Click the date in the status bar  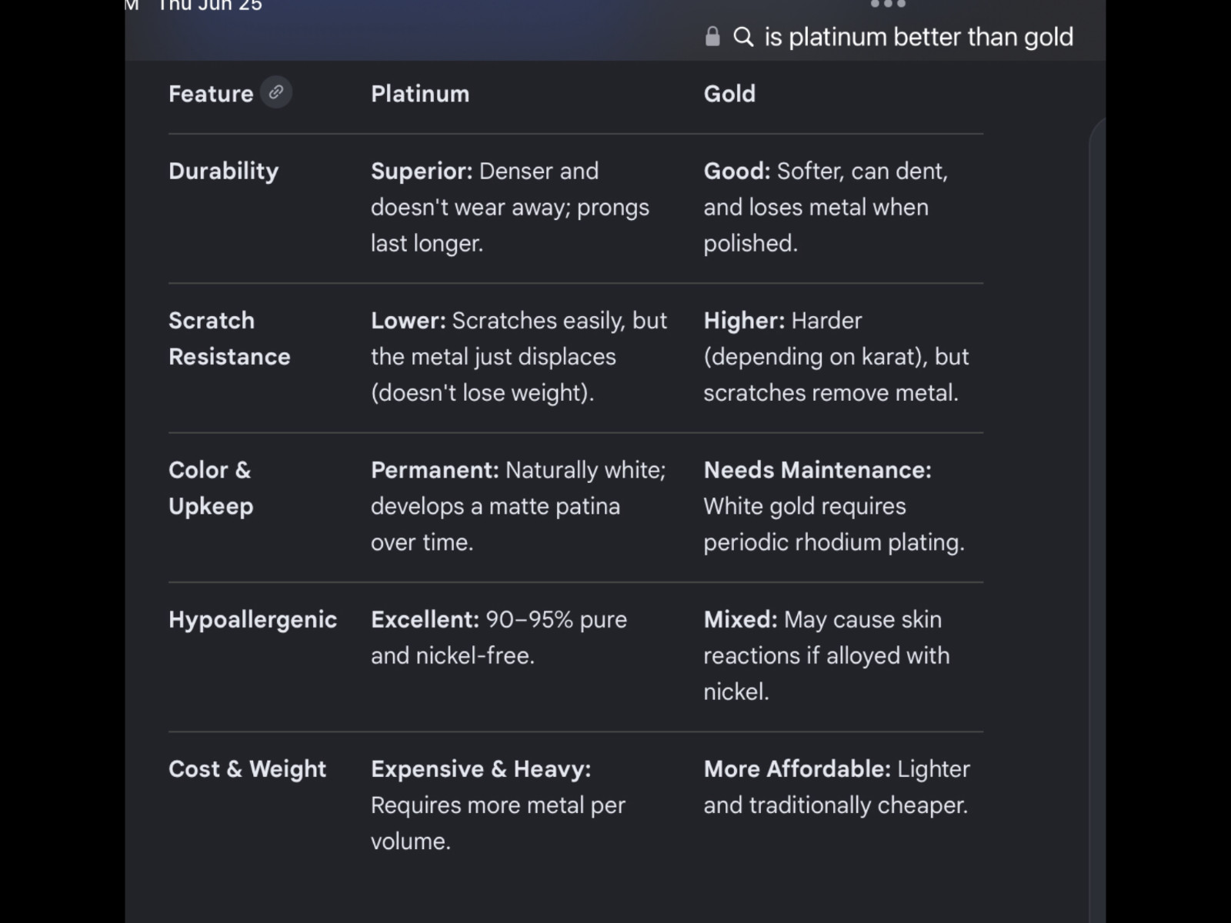(210, 5)
